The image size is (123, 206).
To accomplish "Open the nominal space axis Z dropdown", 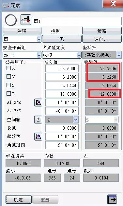I will (x=76, y=120).
